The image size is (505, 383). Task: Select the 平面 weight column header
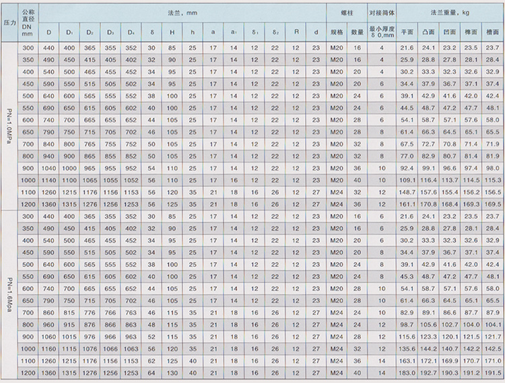point(407,32)
